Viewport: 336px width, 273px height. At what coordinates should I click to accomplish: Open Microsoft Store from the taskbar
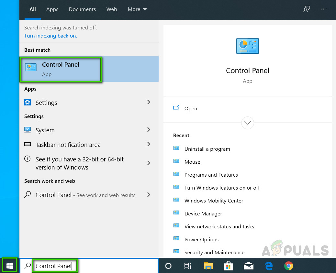(228, 266)
